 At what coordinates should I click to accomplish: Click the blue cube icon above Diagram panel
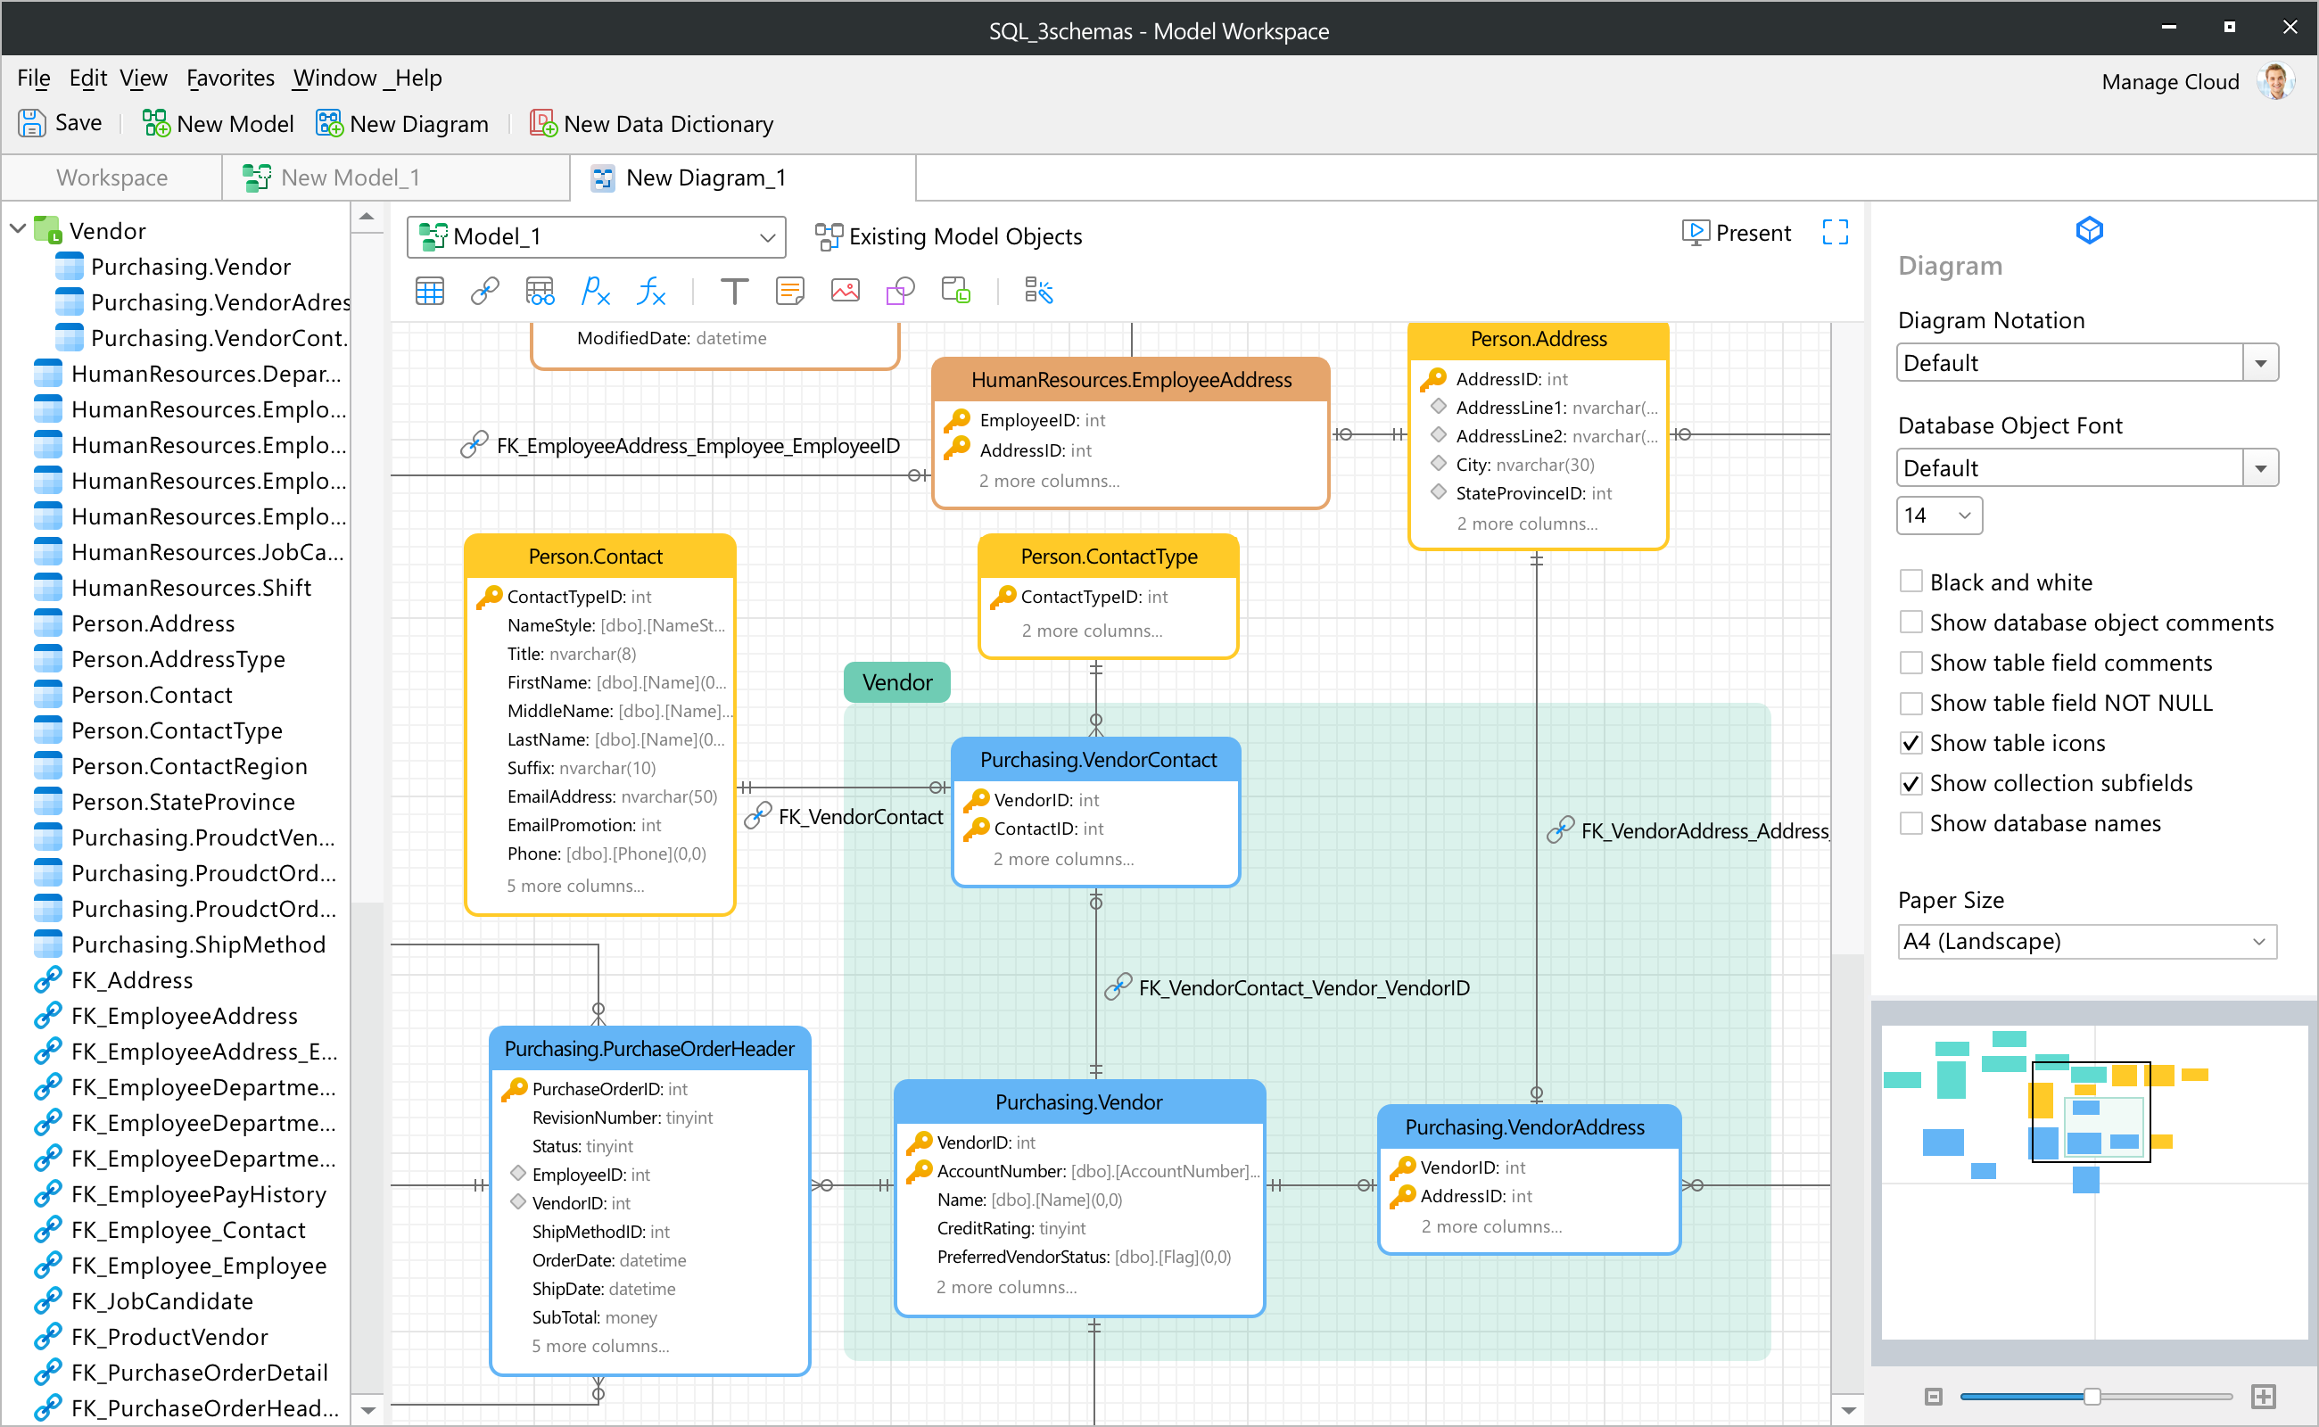2090,230
